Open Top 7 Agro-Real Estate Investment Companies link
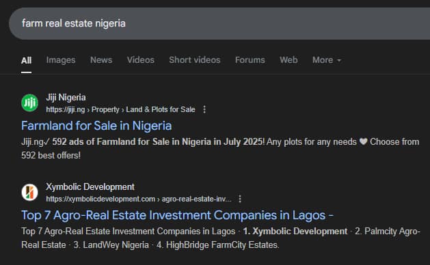The width and height of the screenshot is (430, 265). click(x=178, y=215)
